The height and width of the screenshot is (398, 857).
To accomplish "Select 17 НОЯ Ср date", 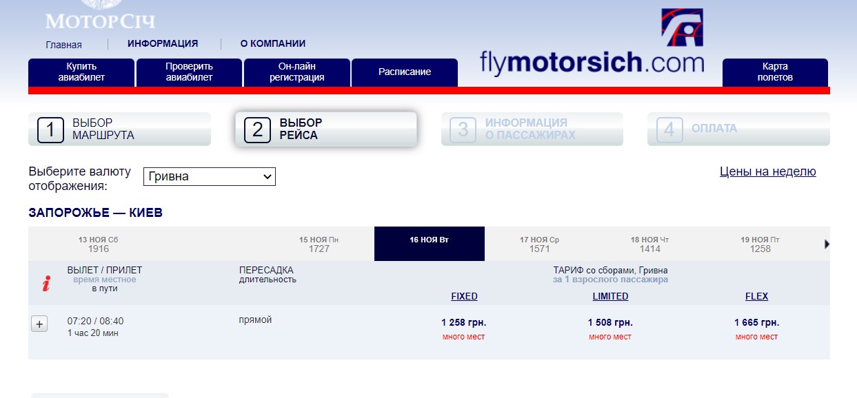I will (x=540, y=244).
